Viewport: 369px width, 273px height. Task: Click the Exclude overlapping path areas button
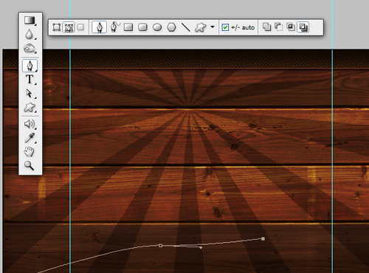point(303,27)
